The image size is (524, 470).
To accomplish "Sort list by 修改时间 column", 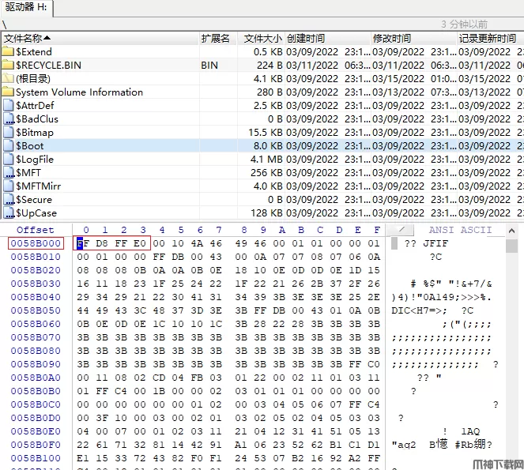I will 392,38.
